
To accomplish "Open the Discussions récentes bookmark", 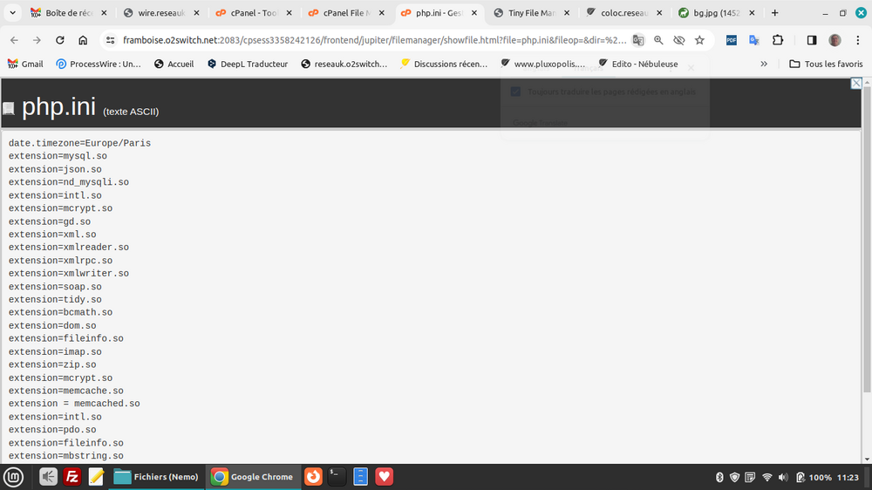I will pyautogui.click(x=444, y=64).
